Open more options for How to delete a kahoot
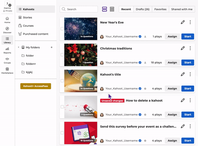Viewport: 198px width, 146px height. tap(190, 100)
